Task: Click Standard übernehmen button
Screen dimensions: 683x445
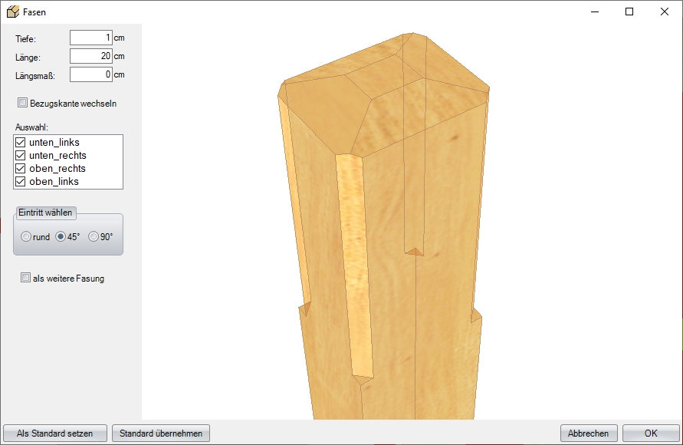Action: [x=161, y=433]
